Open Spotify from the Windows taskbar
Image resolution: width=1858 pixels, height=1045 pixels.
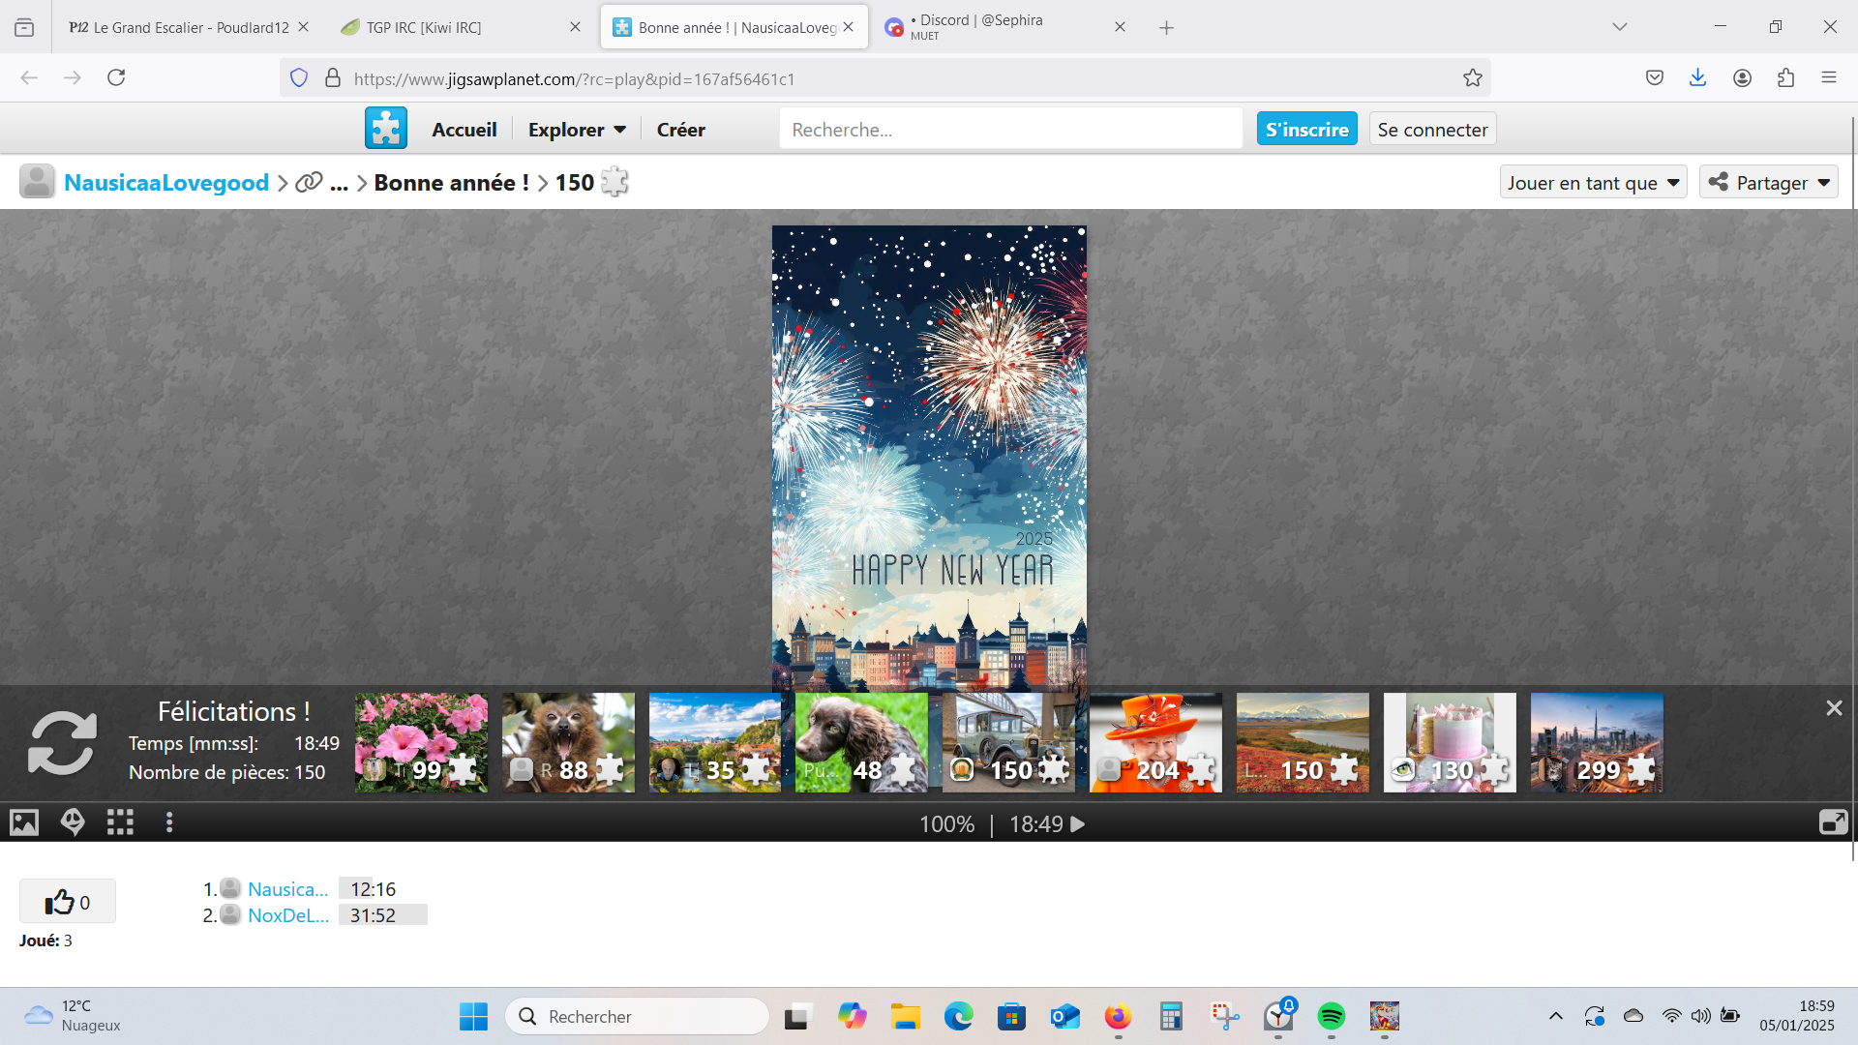coord(1331,1016)
